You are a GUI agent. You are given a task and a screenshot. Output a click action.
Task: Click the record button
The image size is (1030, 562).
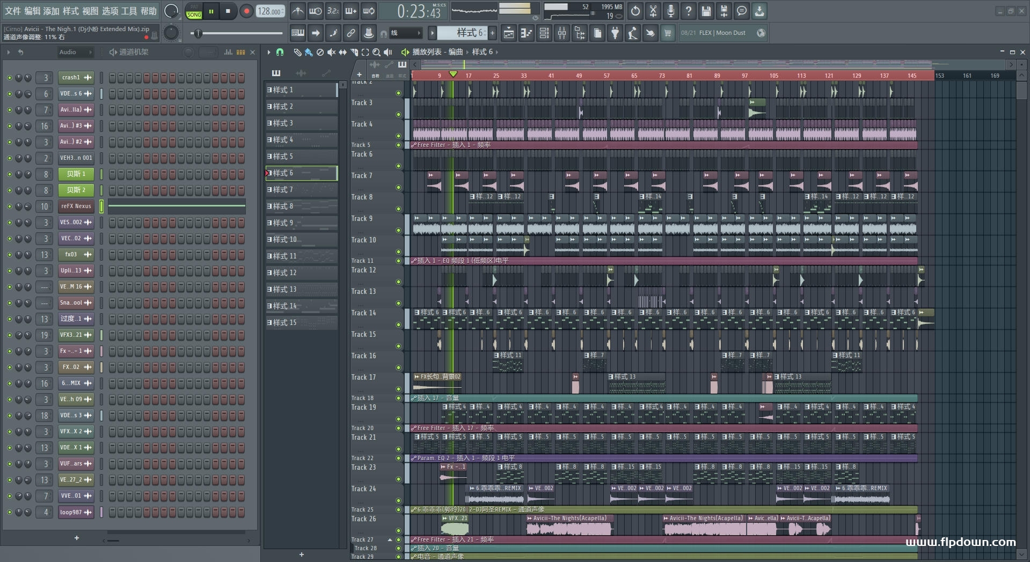[x=246, y=11]
